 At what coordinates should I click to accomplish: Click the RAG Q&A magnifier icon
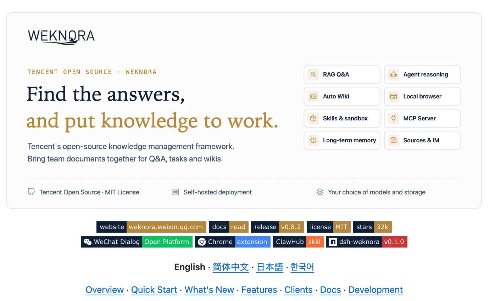(313, 74)
